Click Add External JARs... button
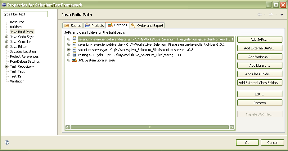Viewport: 288px width, 151px height. 260,48
